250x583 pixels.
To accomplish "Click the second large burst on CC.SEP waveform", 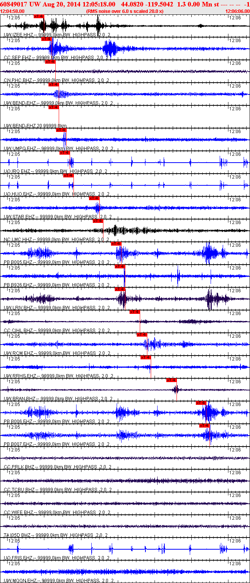I will click(110, 49).
